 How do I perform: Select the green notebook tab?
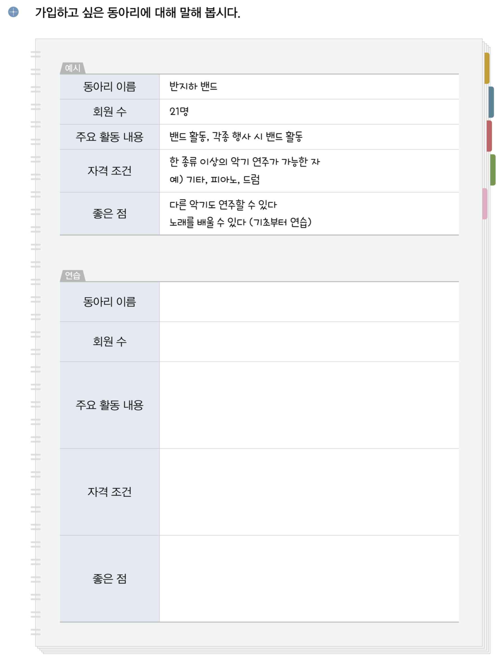tap(492, 170)
